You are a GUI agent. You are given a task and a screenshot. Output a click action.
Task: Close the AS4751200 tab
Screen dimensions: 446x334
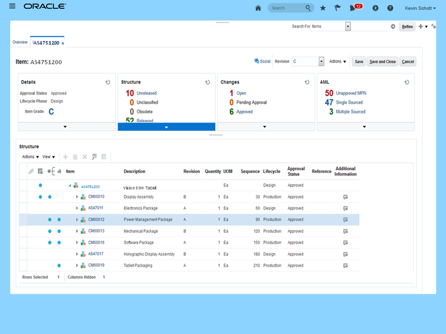pos(63,43)
